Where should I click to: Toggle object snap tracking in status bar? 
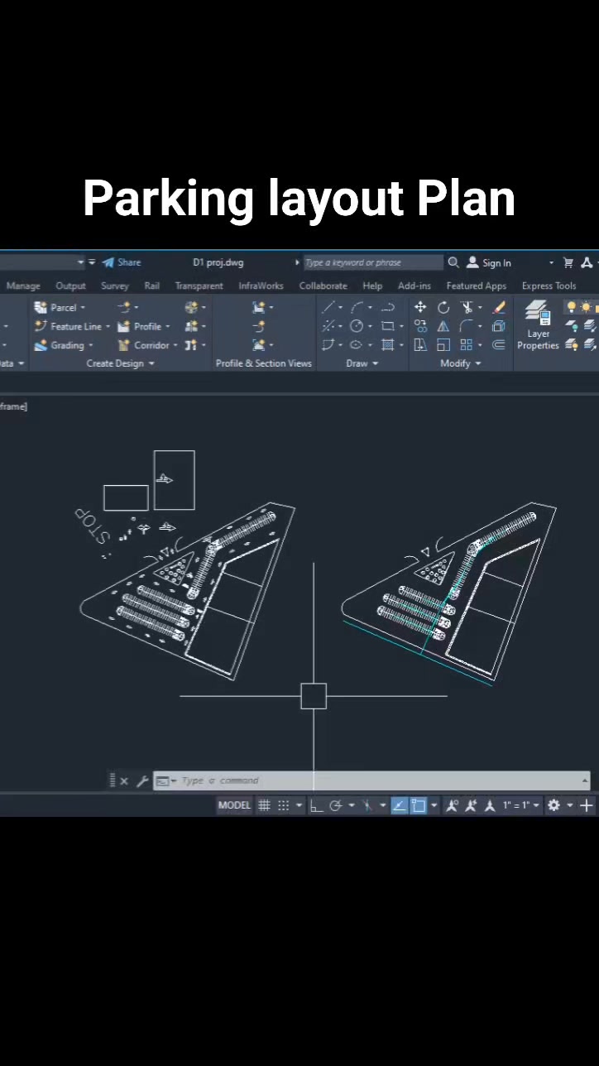click(x=399, y=805)
